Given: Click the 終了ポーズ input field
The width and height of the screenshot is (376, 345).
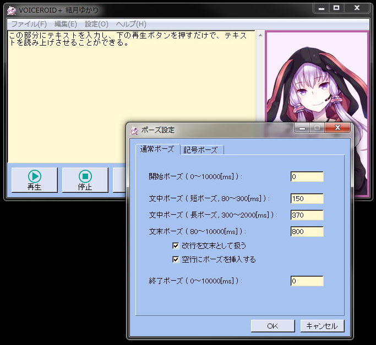Looking at the screenshot, I should (x=307, y=281).
